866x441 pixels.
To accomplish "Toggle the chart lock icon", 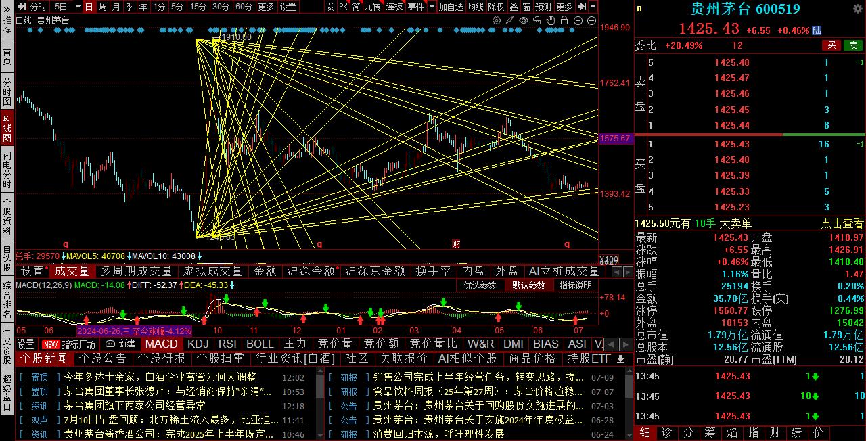I will pyautogui.click(x=564, y=20).
